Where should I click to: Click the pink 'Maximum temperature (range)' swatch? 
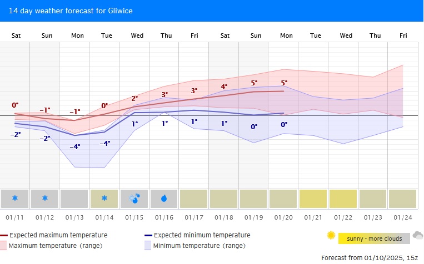pos(3,245)
